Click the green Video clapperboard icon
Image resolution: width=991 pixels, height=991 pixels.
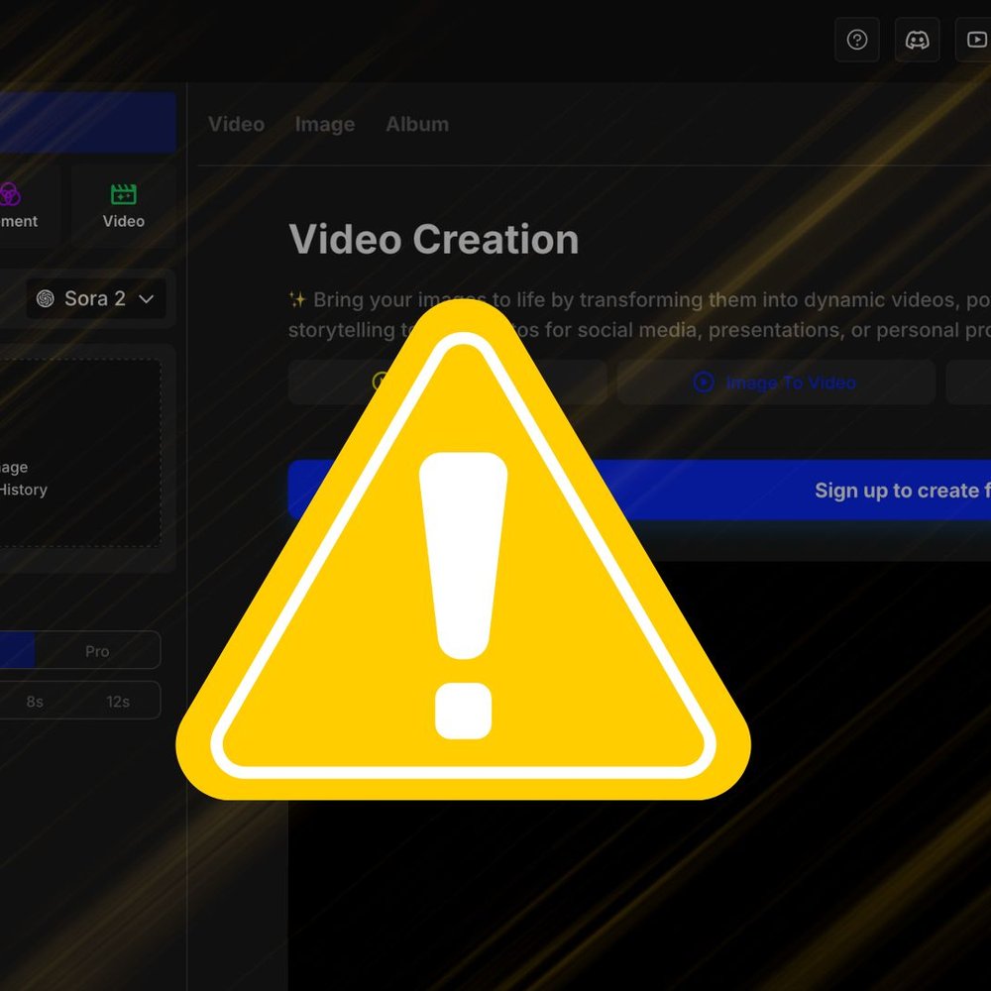123,194
